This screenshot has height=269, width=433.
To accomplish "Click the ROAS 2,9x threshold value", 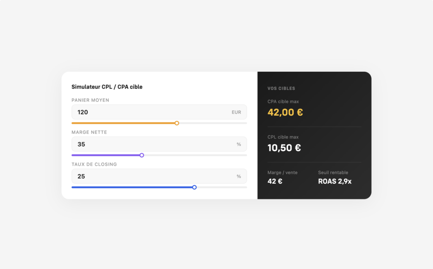I will pyautogui.click(x=335, y=182).
